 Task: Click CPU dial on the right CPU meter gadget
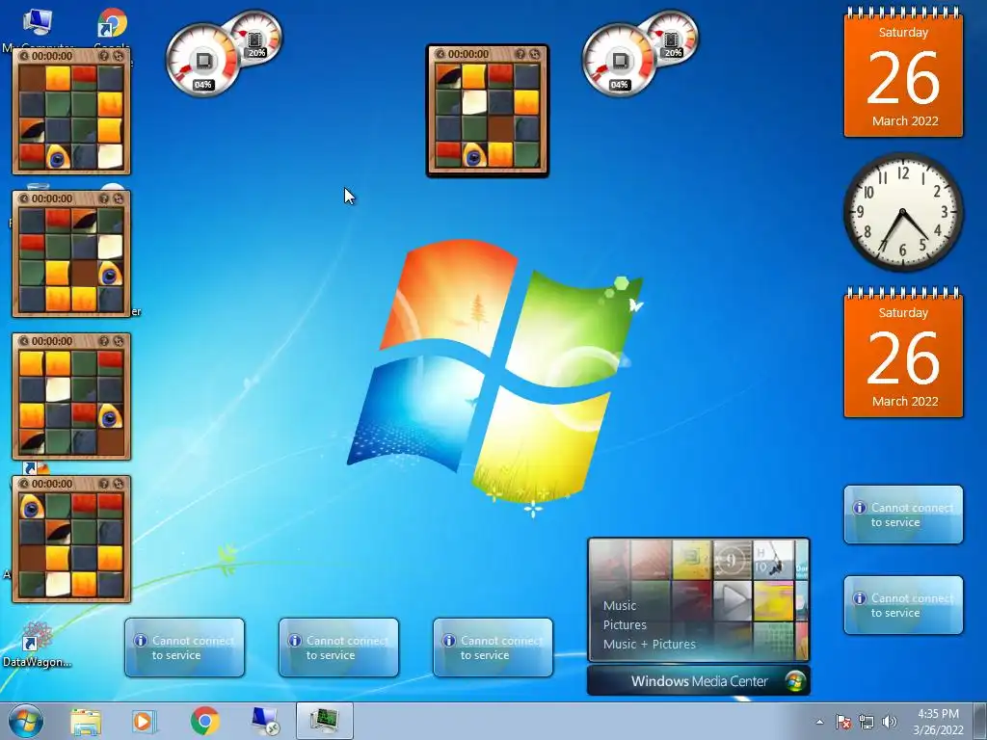pyautogui.click(x=620, y=61)
